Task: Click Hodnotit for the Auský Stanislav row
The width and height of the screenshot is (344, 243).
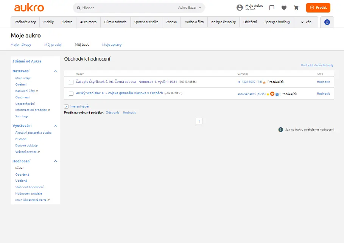Action: tap(323, 93)
